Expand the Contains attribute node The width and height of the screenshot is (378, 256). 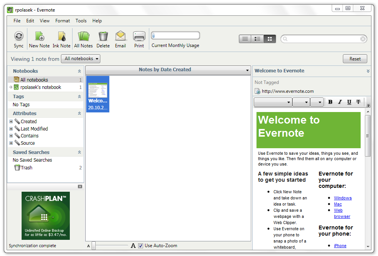click(11, 136)
